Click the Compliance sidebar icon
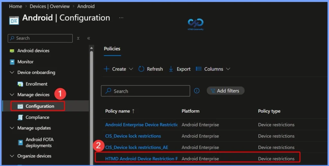The height and width of the screenshot is (166, 329). pos(20,118)
